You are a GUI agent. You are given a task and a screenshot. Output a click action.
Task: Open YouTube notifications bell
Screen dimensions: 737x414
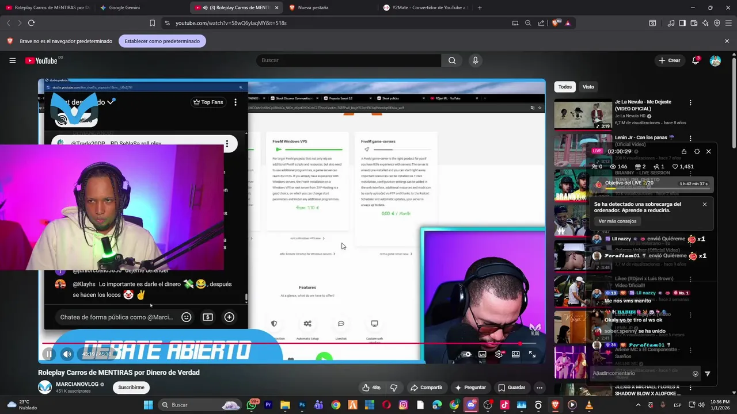[x=696, y=60]
